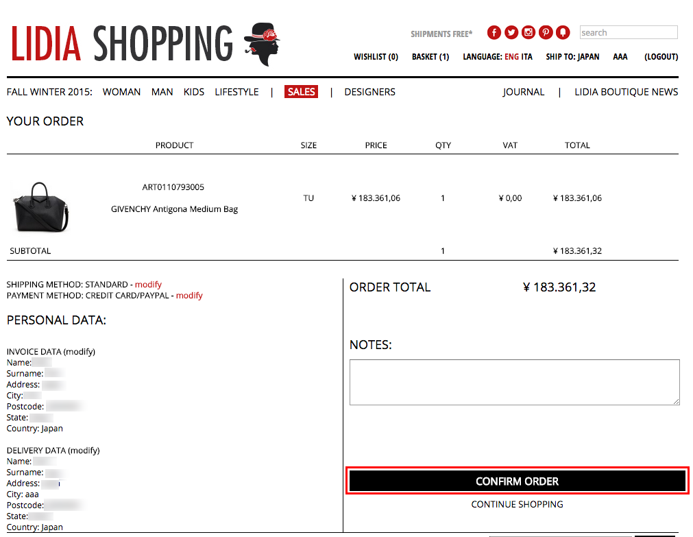Click inside the Notes text area
The image size is (693, 537).
515,382
